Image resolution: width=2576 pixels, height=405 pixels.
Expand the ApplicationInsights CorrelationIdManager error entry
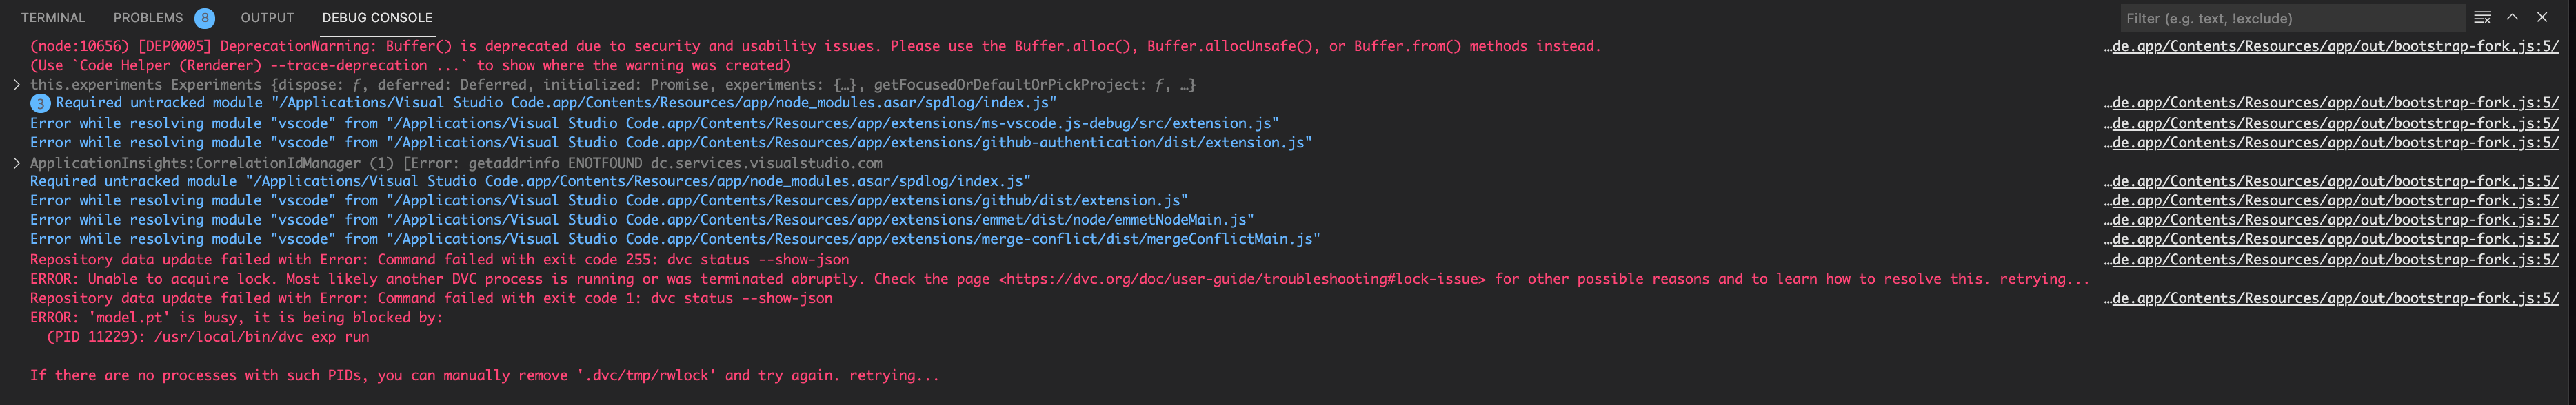(x=16, y=161)
